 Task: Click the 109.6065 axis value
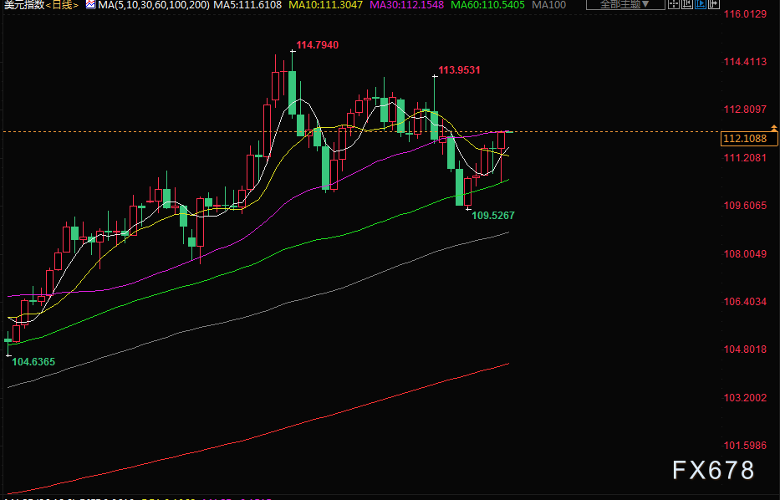pyautogui.click(x=745, y=206)
